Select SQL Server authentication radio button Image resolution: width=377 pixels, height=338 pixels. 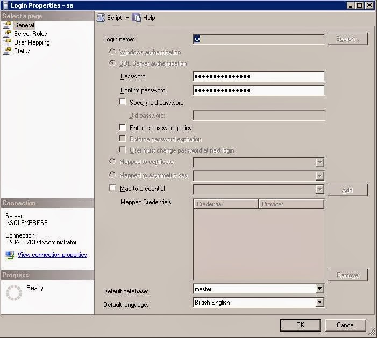click(112, 63)
